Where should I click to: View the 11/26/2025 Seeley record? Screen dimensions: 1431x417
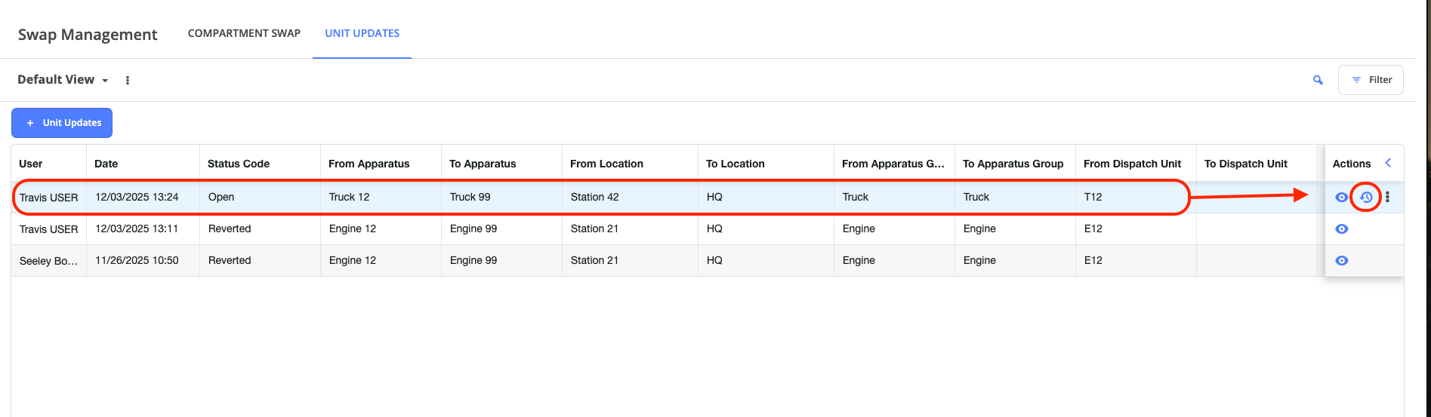click(1342, 261)
